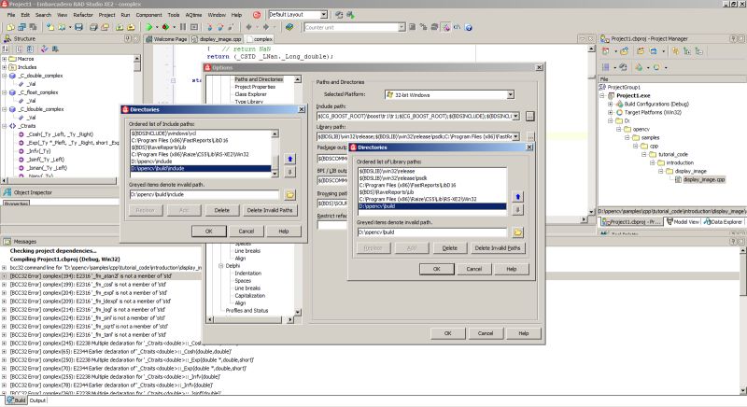Click the library path text field D:\opencv\build

pyautogui.click(x=432, y=232)
